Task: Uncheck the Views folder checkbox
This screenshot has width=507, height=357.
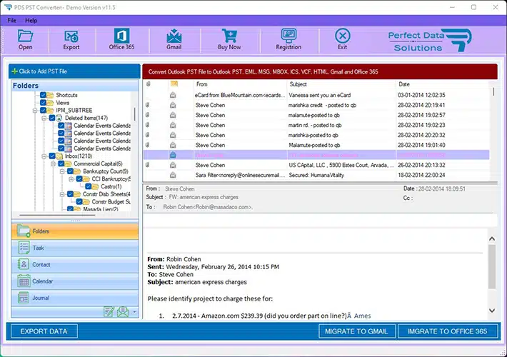Action: pos(43,103)
